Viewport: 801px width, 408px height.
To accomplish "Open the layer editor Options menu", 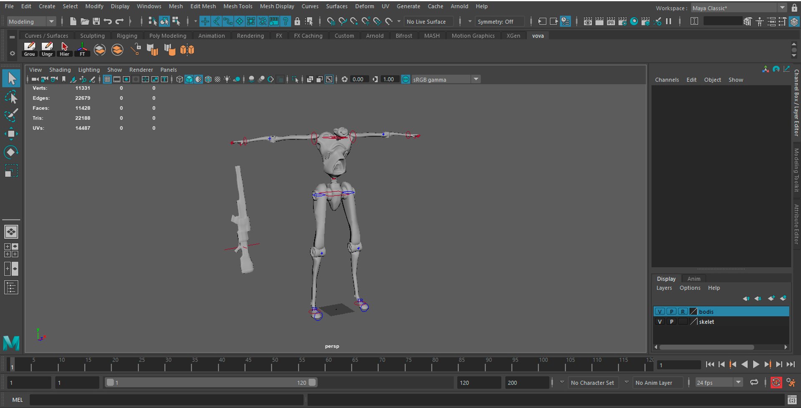I will 690,288.
